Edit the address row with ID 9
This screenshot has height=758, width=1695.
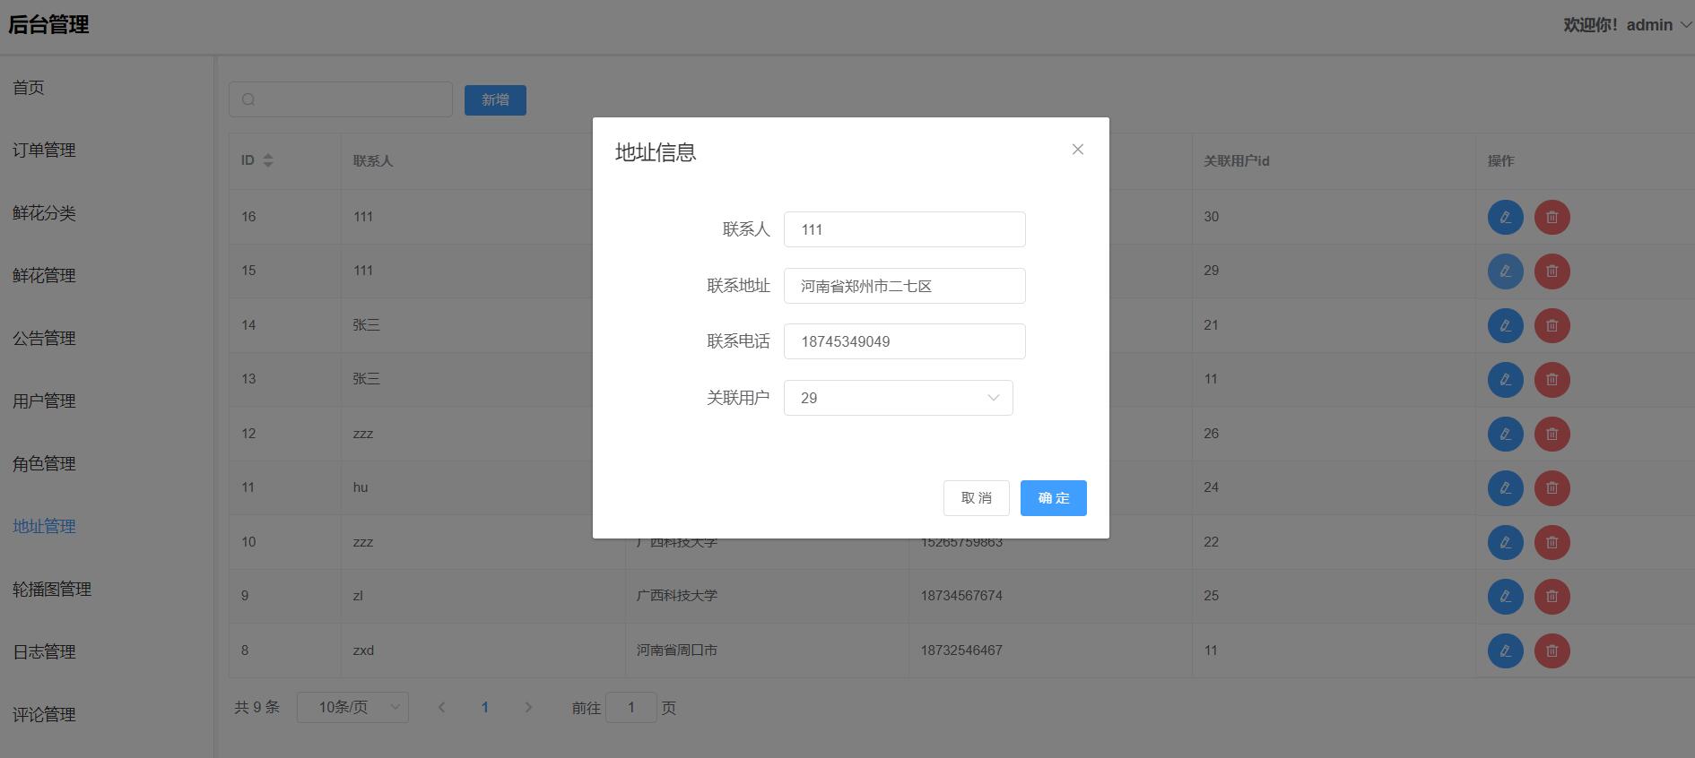[1505, 596]
